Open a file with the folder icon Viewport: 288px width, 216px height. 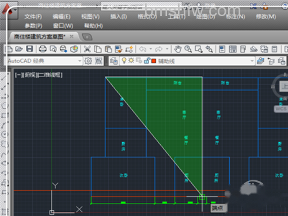19,49
